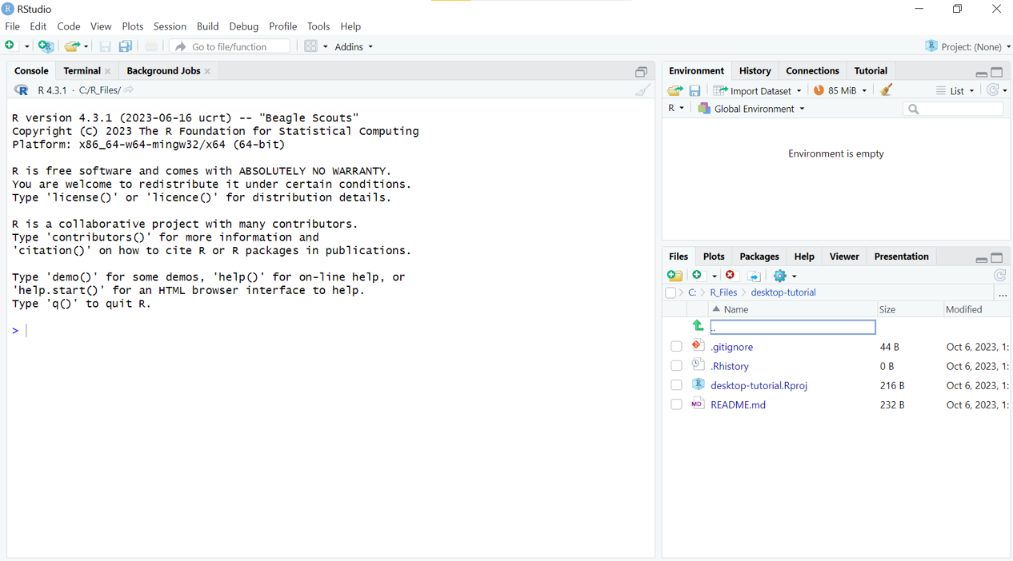1013x561 pixels.
Task: Click the Workspace Panes grid icon
Action: [310, 46]
